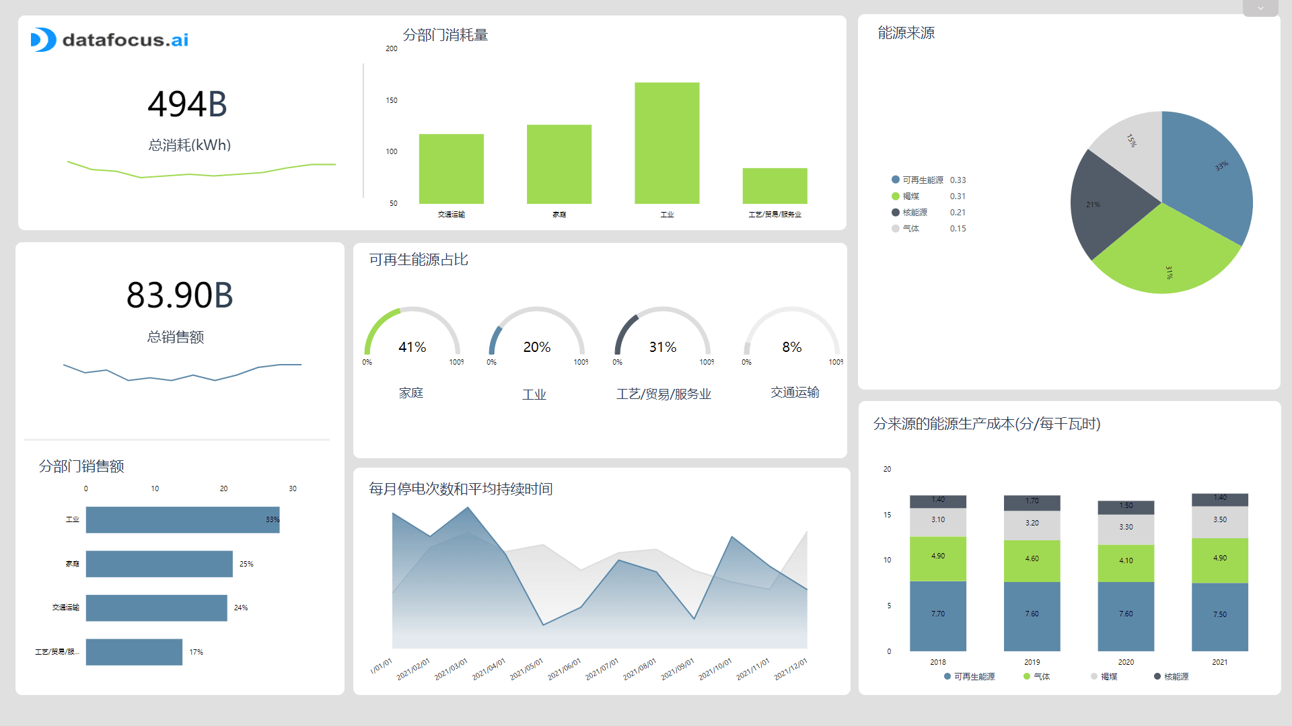The width and height of the screenshot is (1292, 726).
Task: Click the 7.70 segment in 2018 stacked bar
Action: pos(938,616)
